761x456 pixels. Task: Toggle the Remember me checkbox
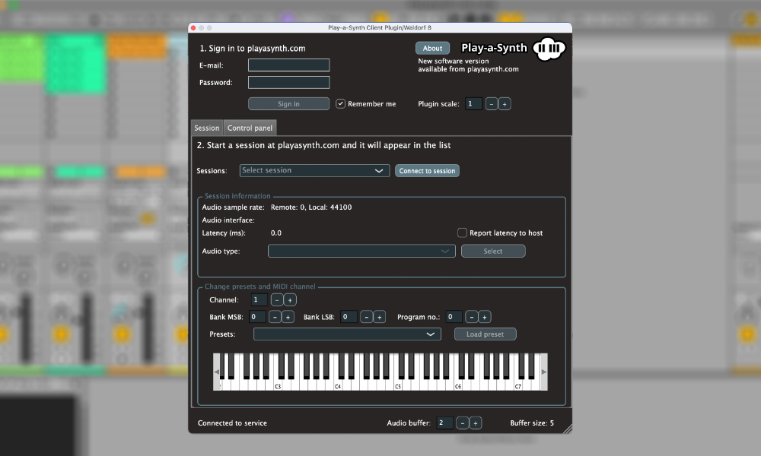click(341, 103)
